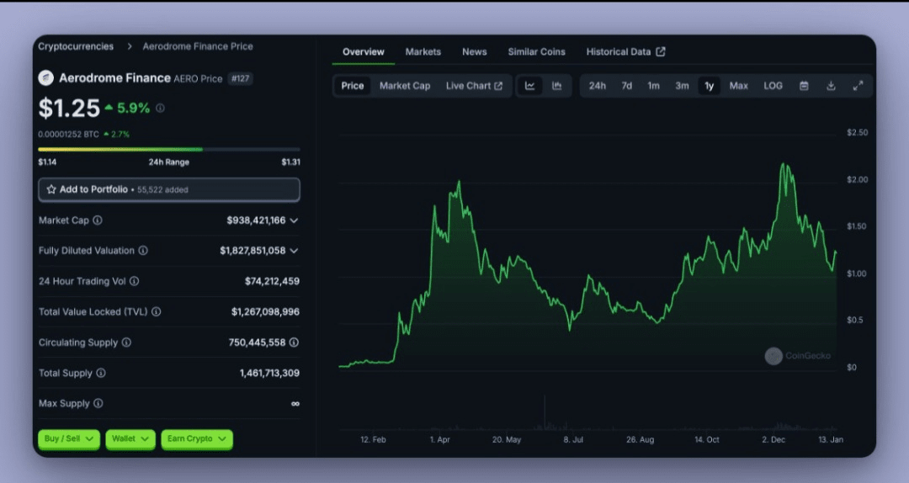Click the $1,267,098,996 TVL value
Image resolution: width=909 pixels, height=483 pixels.
coord(265,312)
